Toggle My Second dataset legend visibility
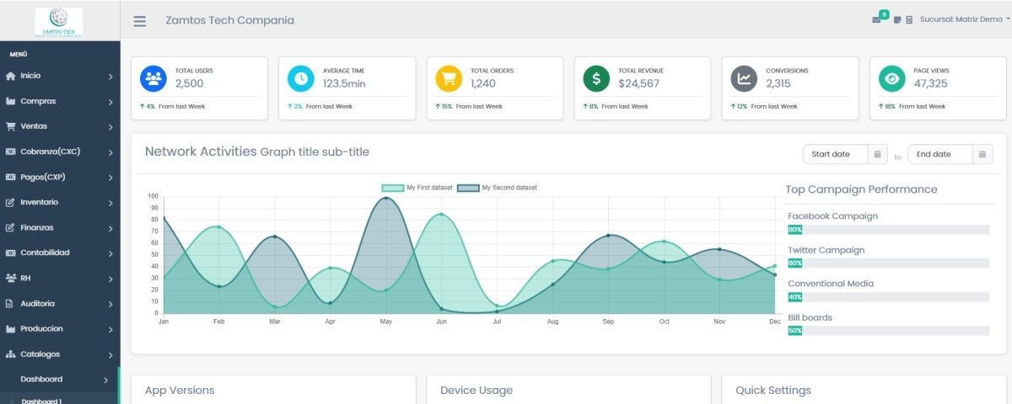Image resolution: width=1012 pixels, height=404 pixels. point(497,188)
